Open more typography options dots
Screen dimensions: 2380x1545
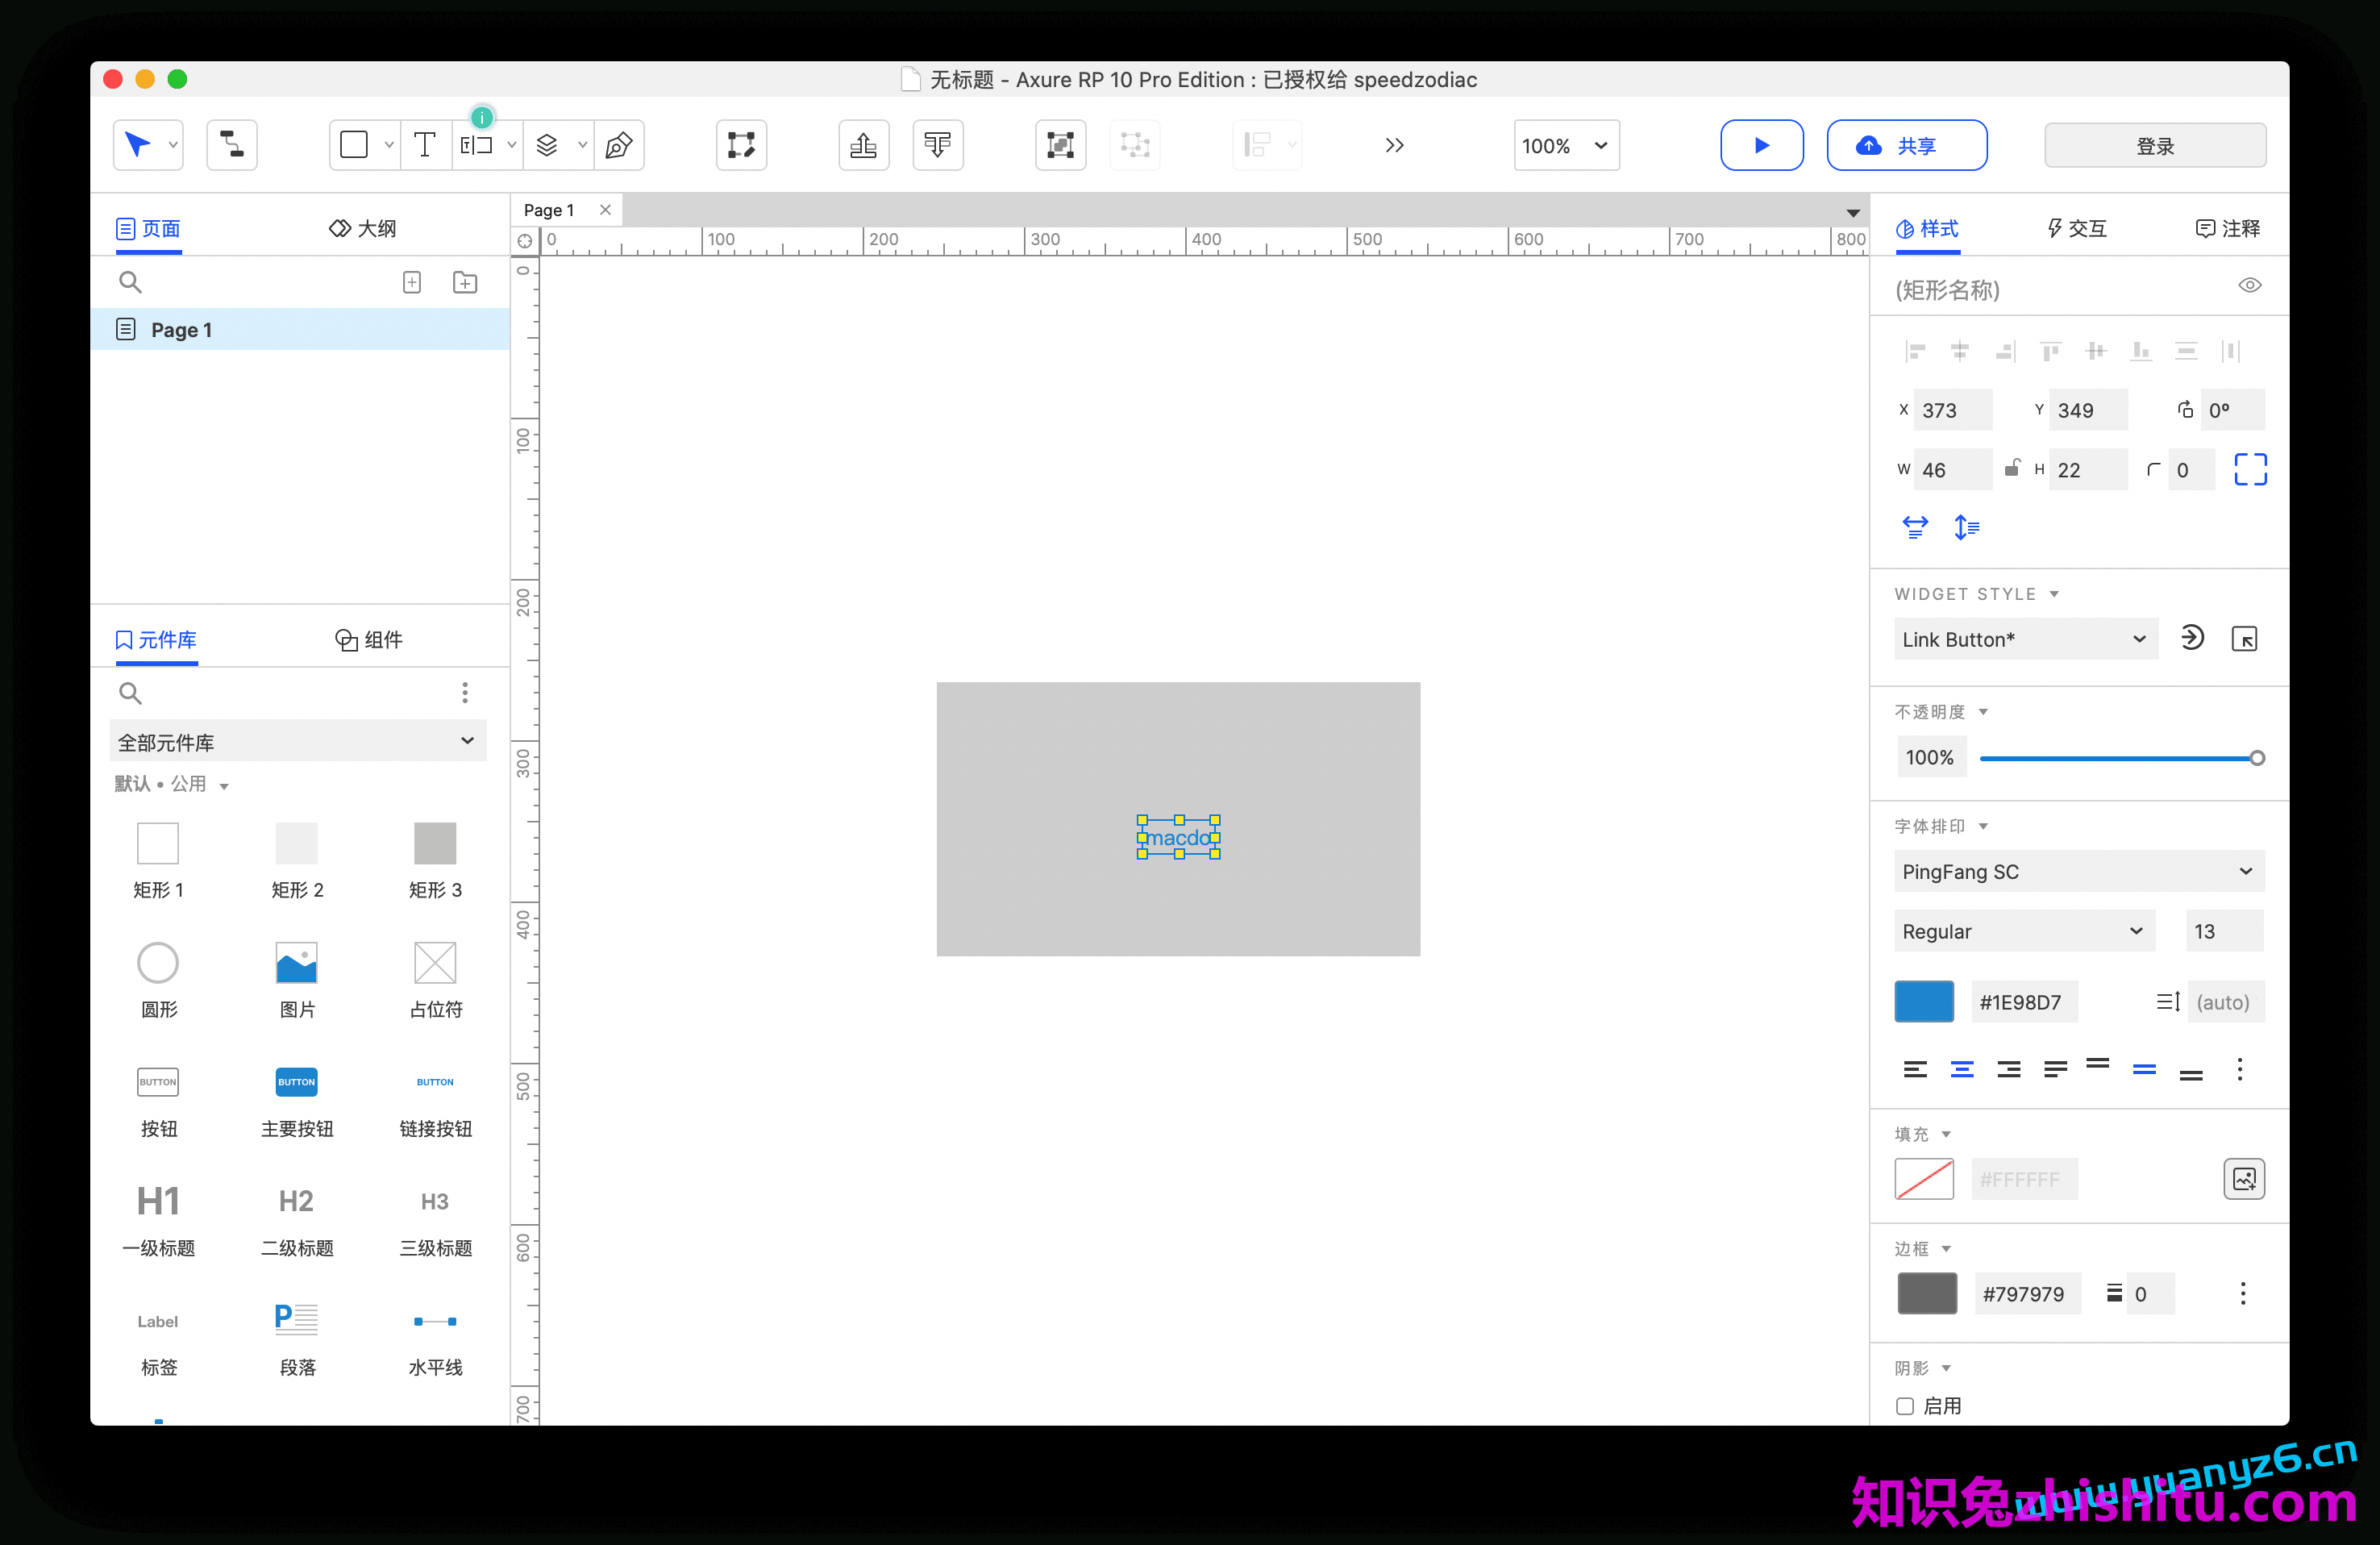coord(2240,1070)
